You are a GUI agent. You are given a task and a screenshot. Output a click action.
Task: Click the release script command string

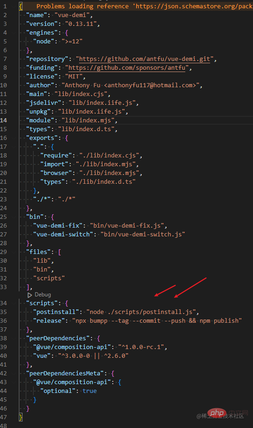157,321
